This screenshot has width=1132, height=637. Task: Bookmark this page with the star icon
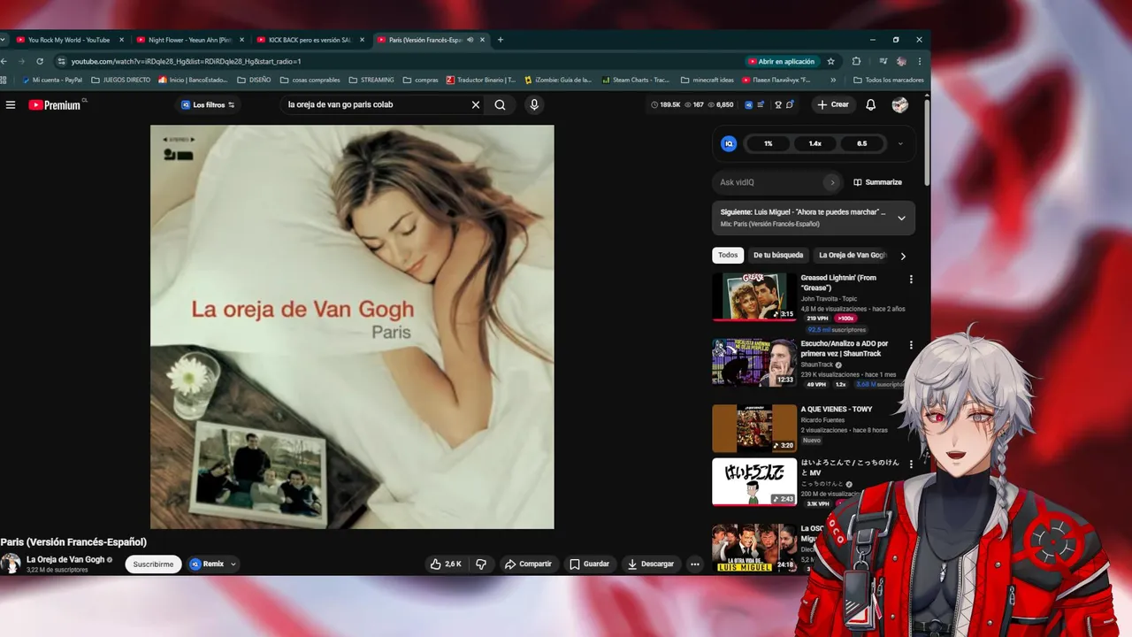(830, 61)
